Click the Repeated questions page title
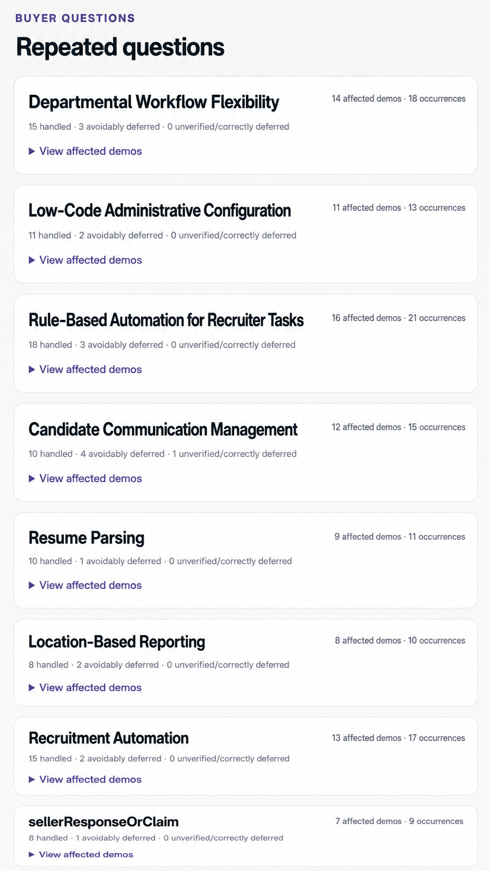The image size is (490, 871). 120,47
